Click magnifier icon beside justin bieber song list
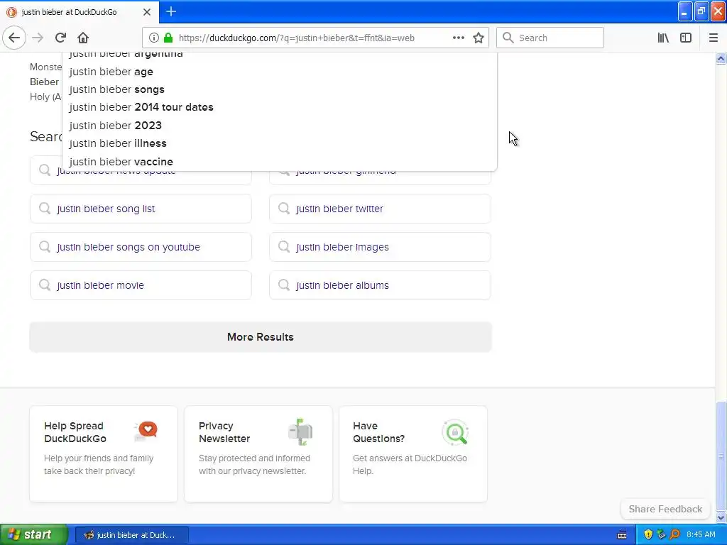This screenshot has width=727, height=545. pyautogui.click(x=45, y=208)
